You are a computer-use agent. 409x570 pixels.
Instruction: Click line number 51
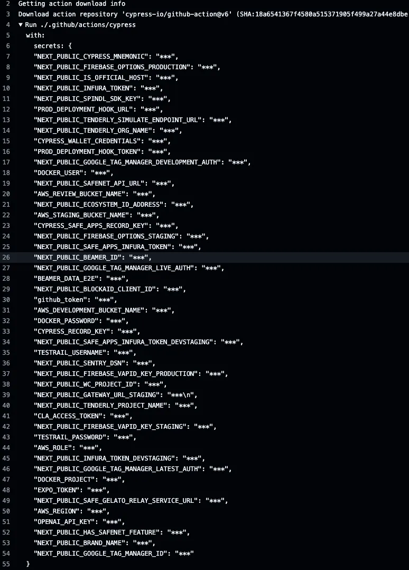tap(7, 522)
